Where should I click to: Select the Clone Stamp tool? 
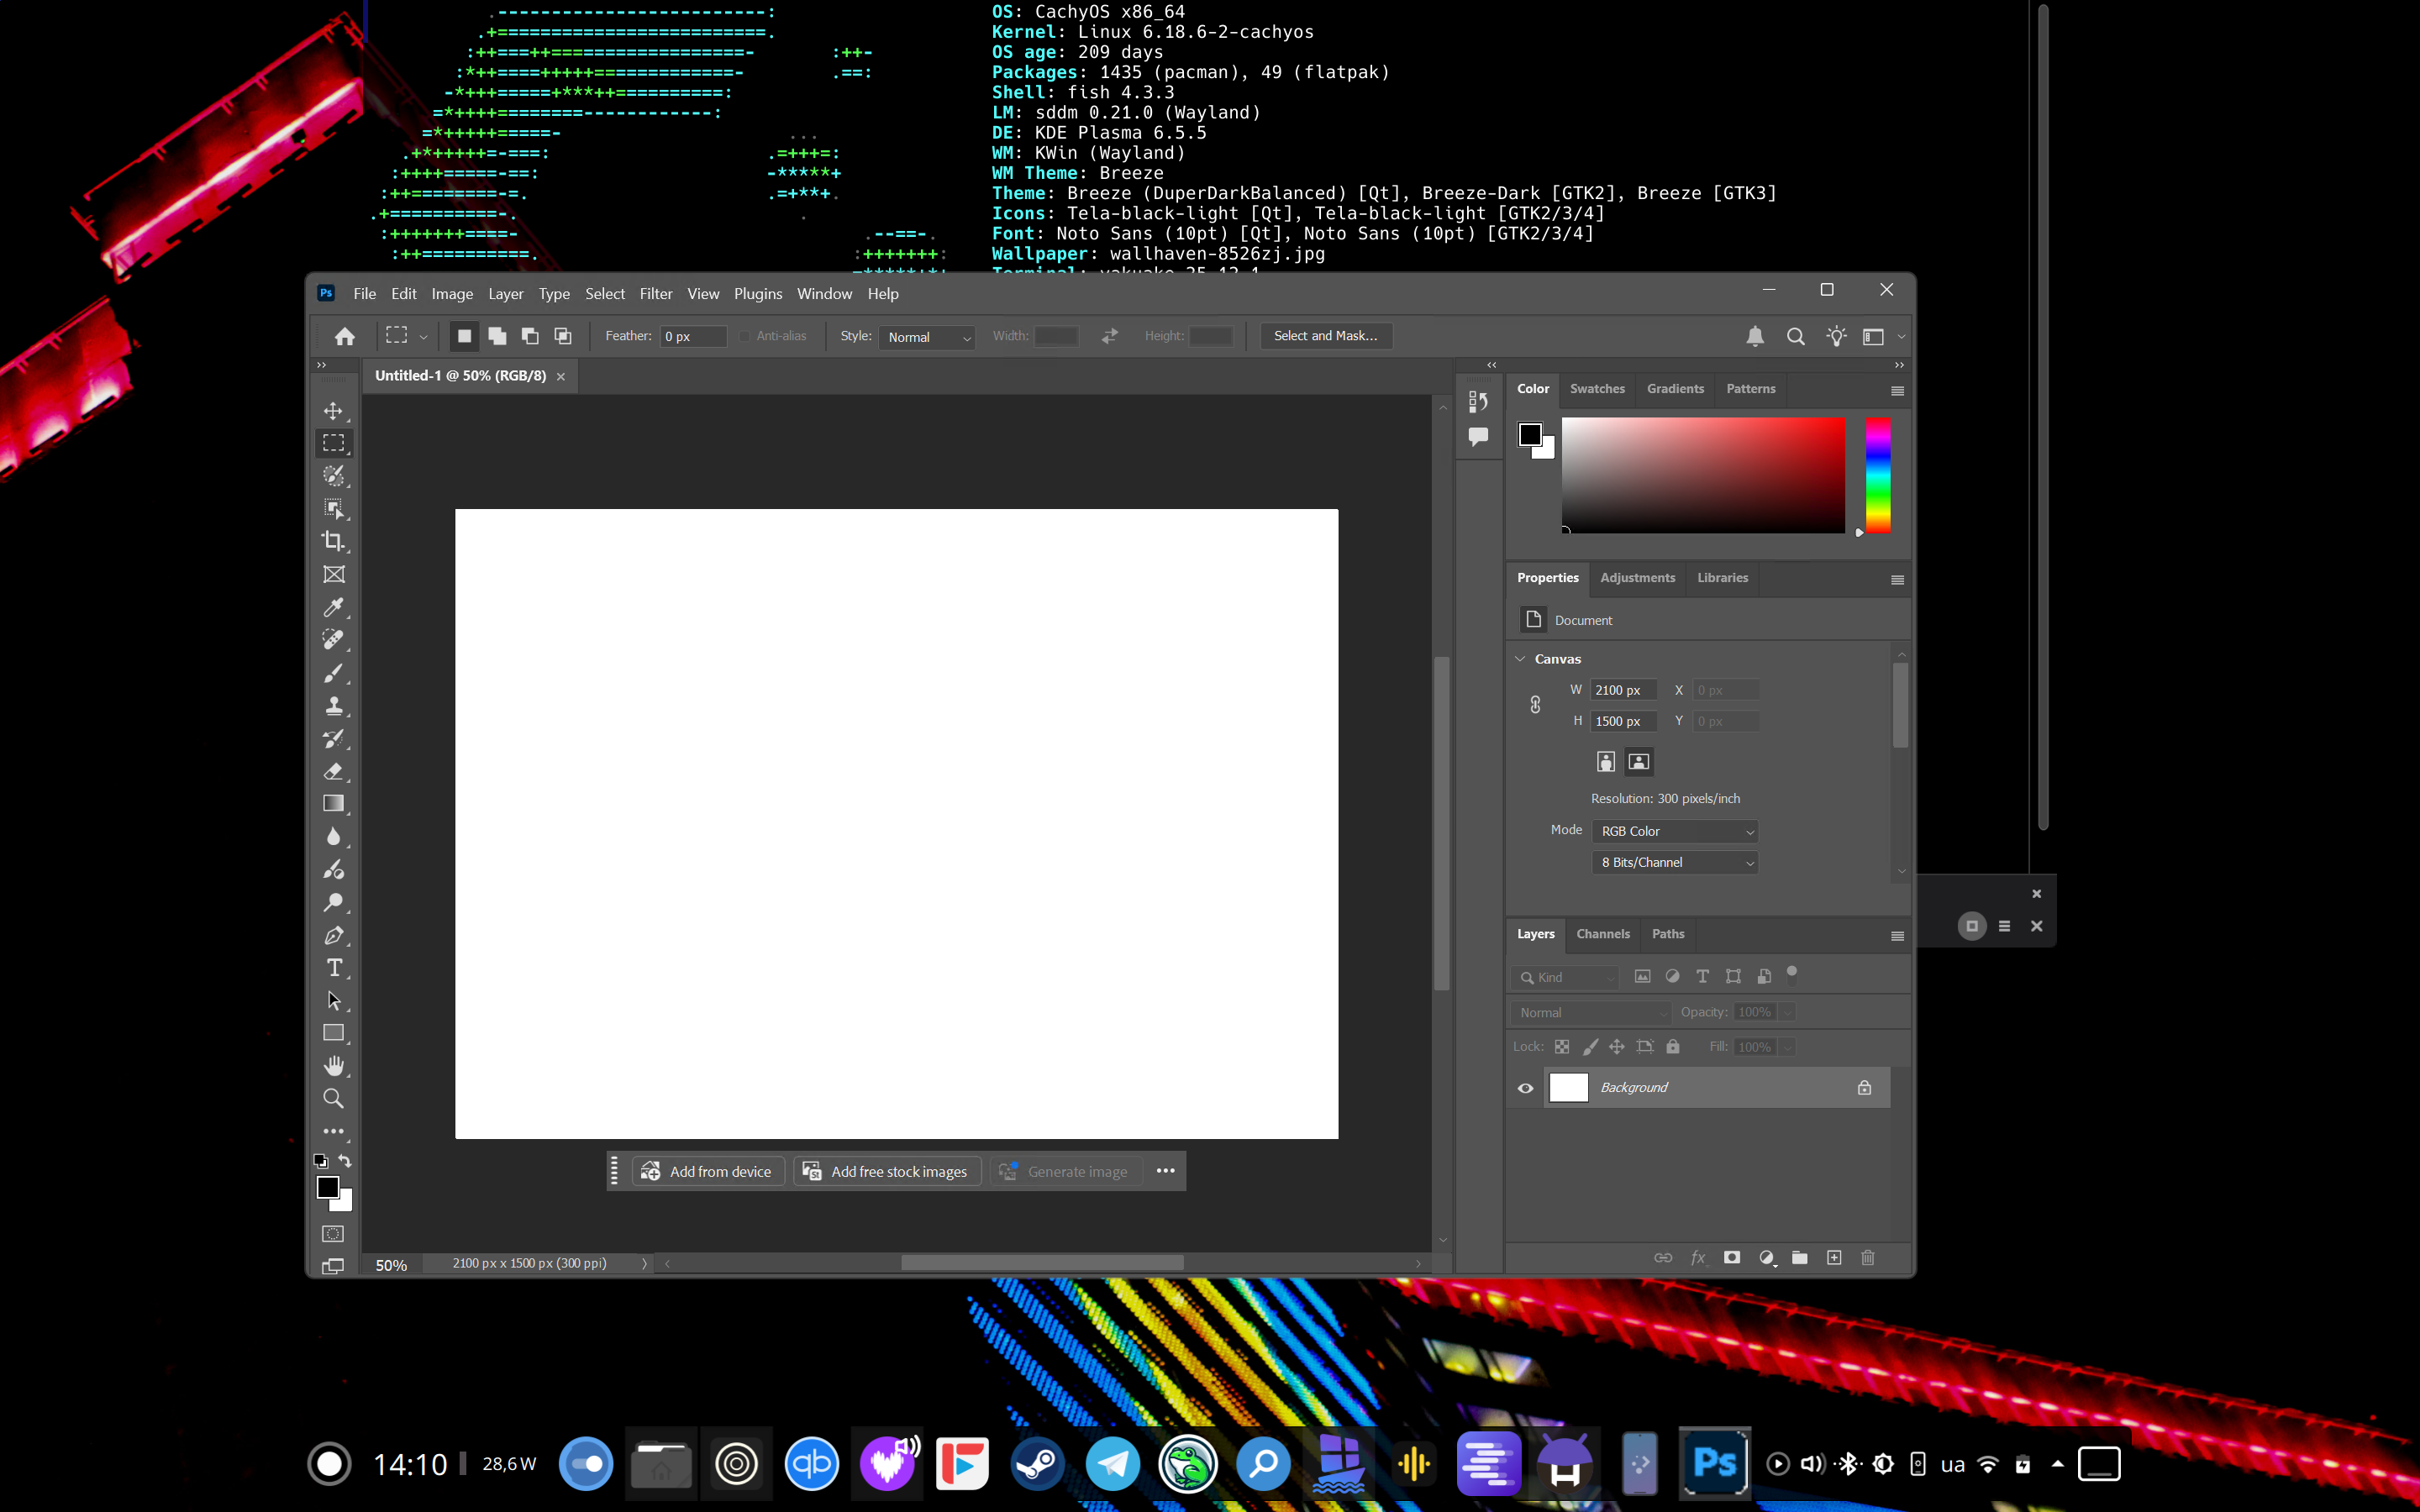point(333,706)
